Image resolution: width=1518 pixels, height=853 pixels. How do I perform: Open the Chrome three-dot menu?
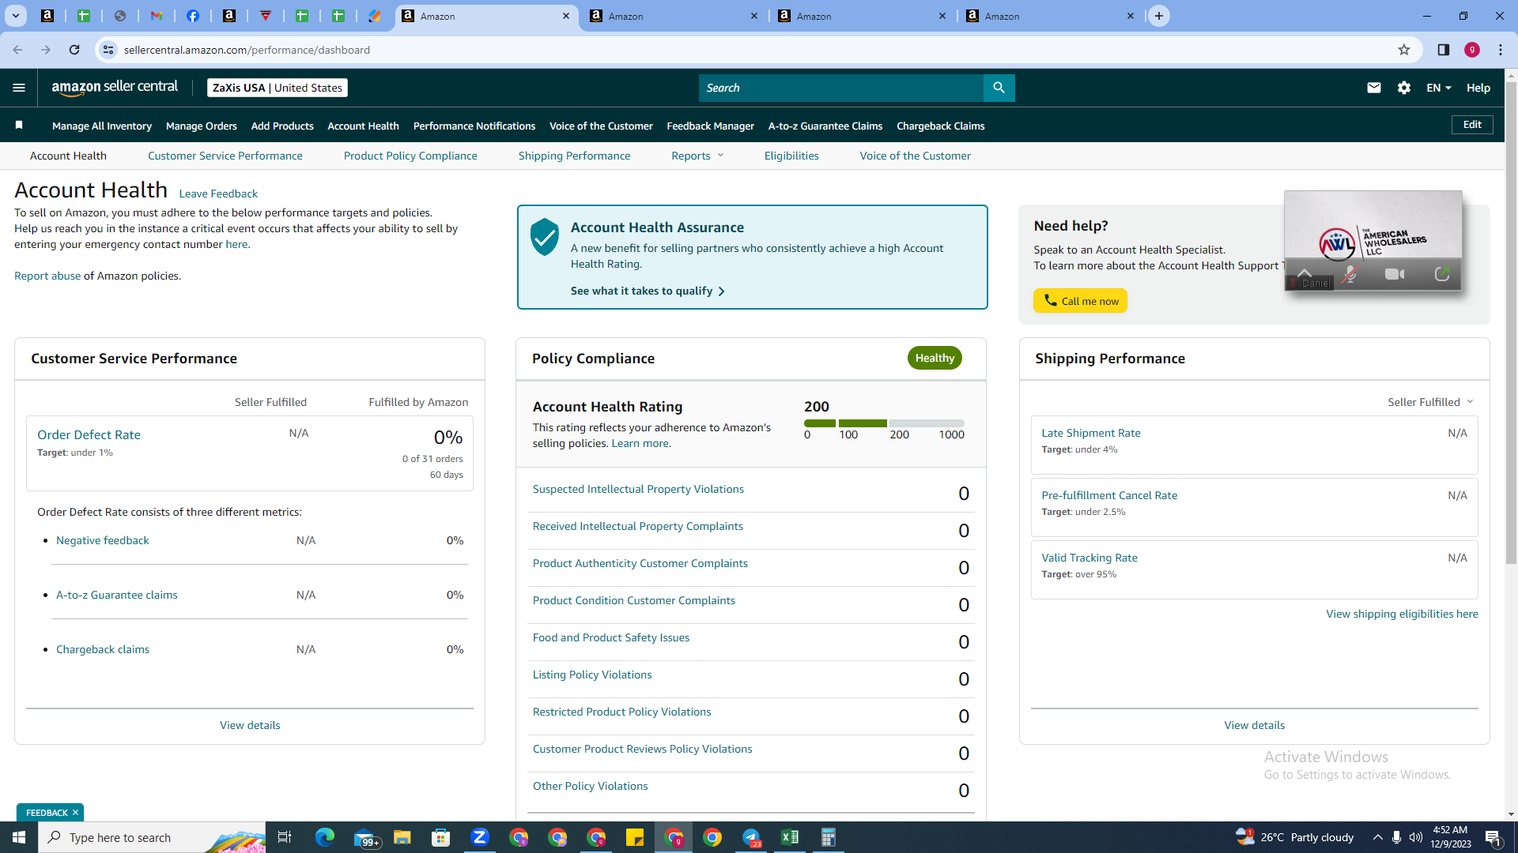1501,50
